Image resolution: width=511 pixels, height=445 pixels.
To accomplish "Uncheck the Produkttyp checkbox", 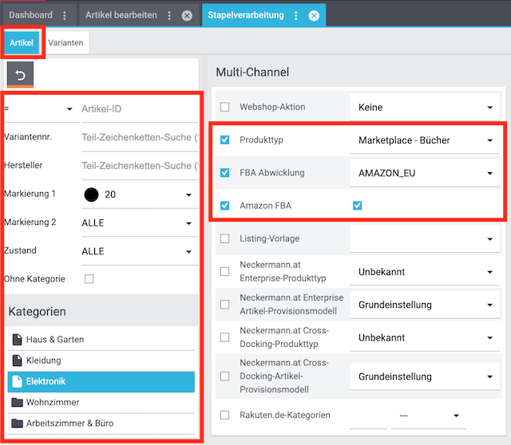I will tap(224, 140).
